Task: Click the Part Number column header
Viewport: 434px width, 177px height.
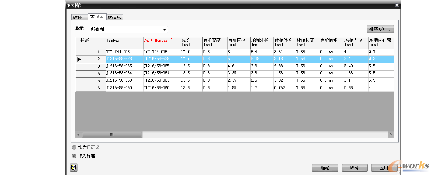Action: coord(162,43)
